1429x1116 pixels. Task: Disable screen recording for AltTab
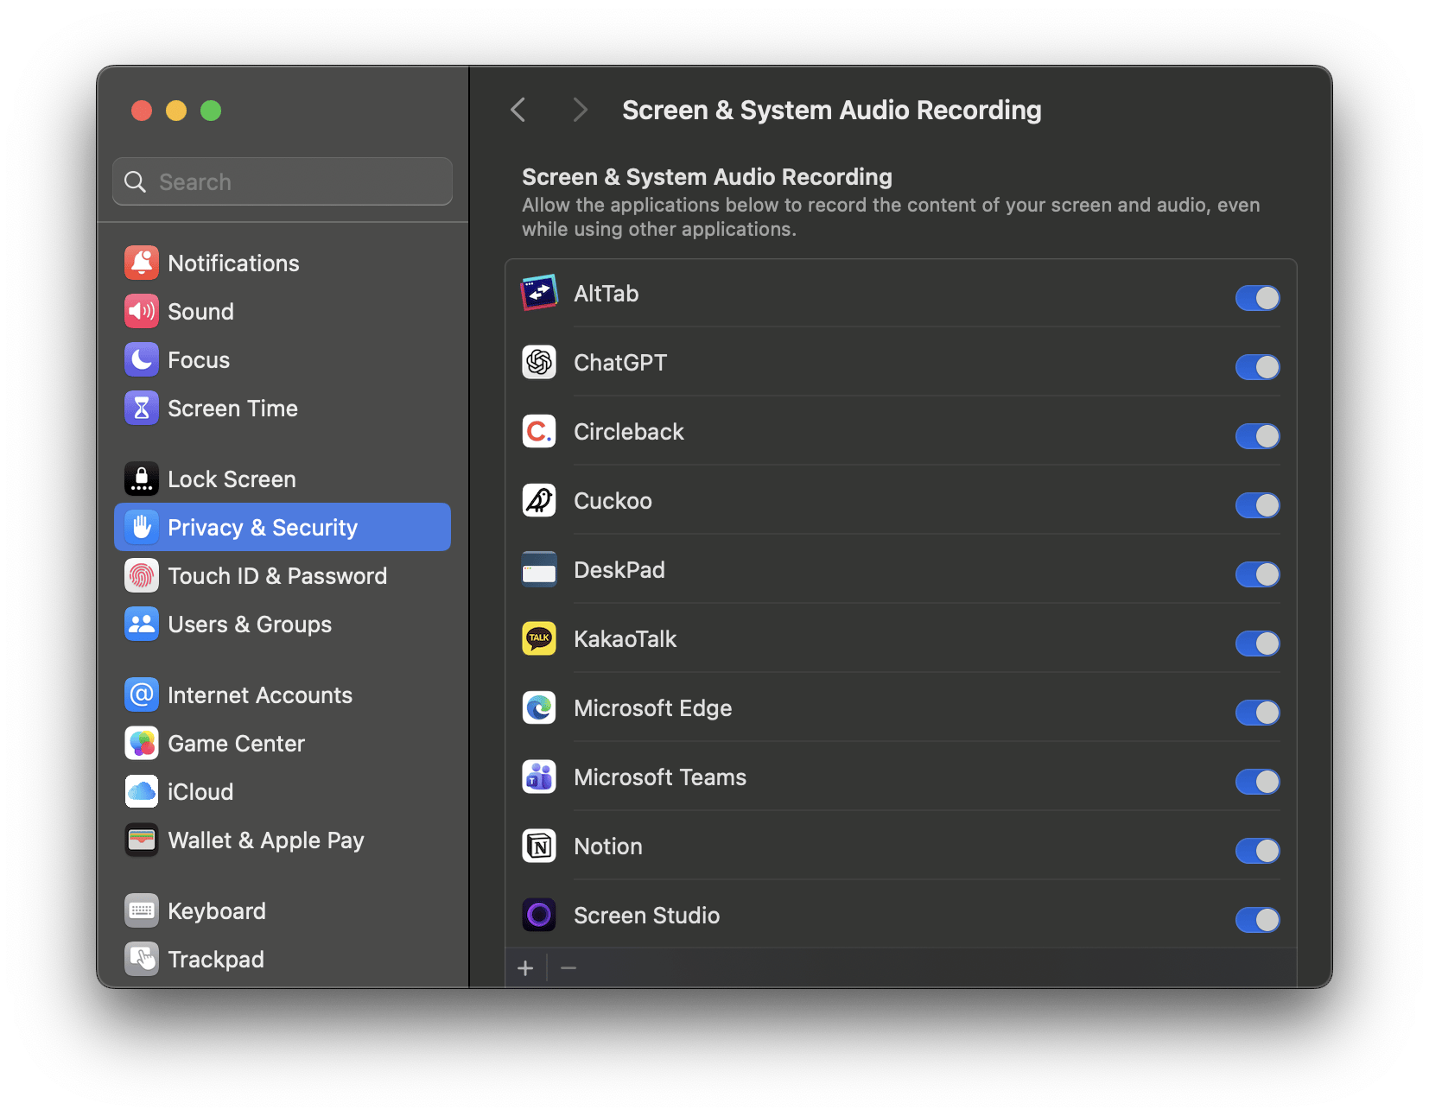point(1257,298)
